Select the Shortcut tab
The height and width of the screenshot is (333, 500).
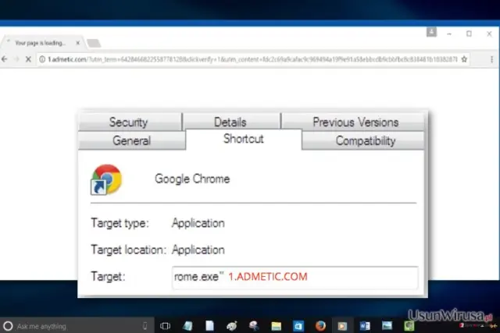pyautogui.click(x=244, y=139)
